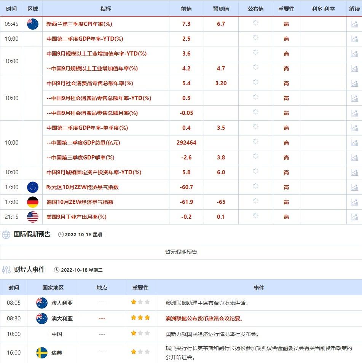This screenshot has width=362, height=363.
Task: Open 中国第三季度GDP年率-YTD indicator link
Action: pyautogui.click(x=85, y=39)
